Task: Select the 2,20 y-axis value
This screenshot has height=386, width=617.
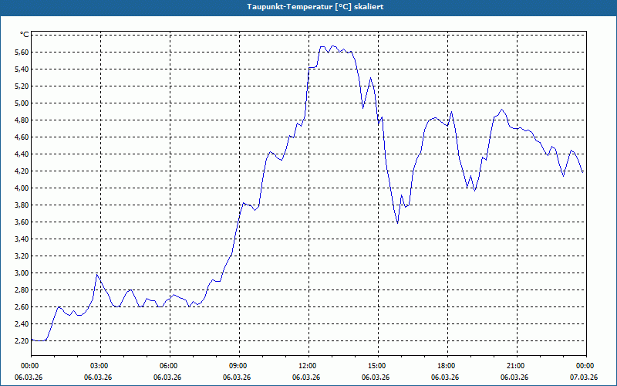Action: (22, 341)
